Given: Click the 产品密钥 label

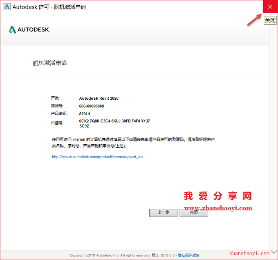Looking at the screenshot, I should [59, 114].
